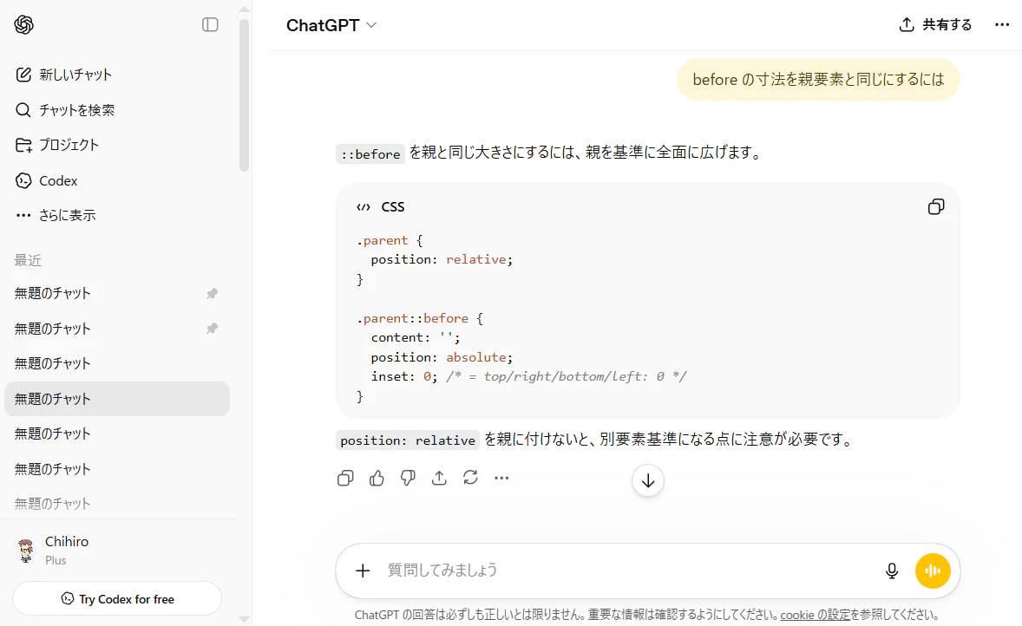
Task: Copy the assistant response
Action: (345, 478)
